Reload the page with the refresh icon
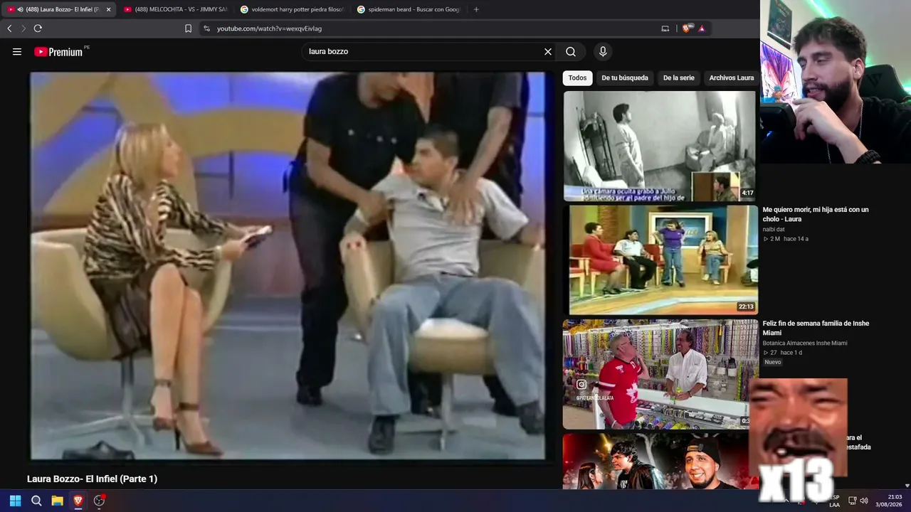 click(38, 28)
